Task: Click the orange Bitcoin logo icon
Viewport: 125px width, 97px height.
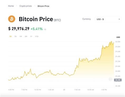Action: (12, 19)
